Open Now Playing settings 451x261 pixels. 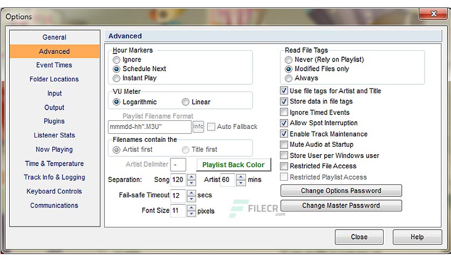click(54, 149)
